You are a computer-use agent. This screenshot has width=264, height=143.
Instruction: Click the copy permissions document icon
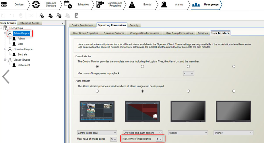(76, 15)
